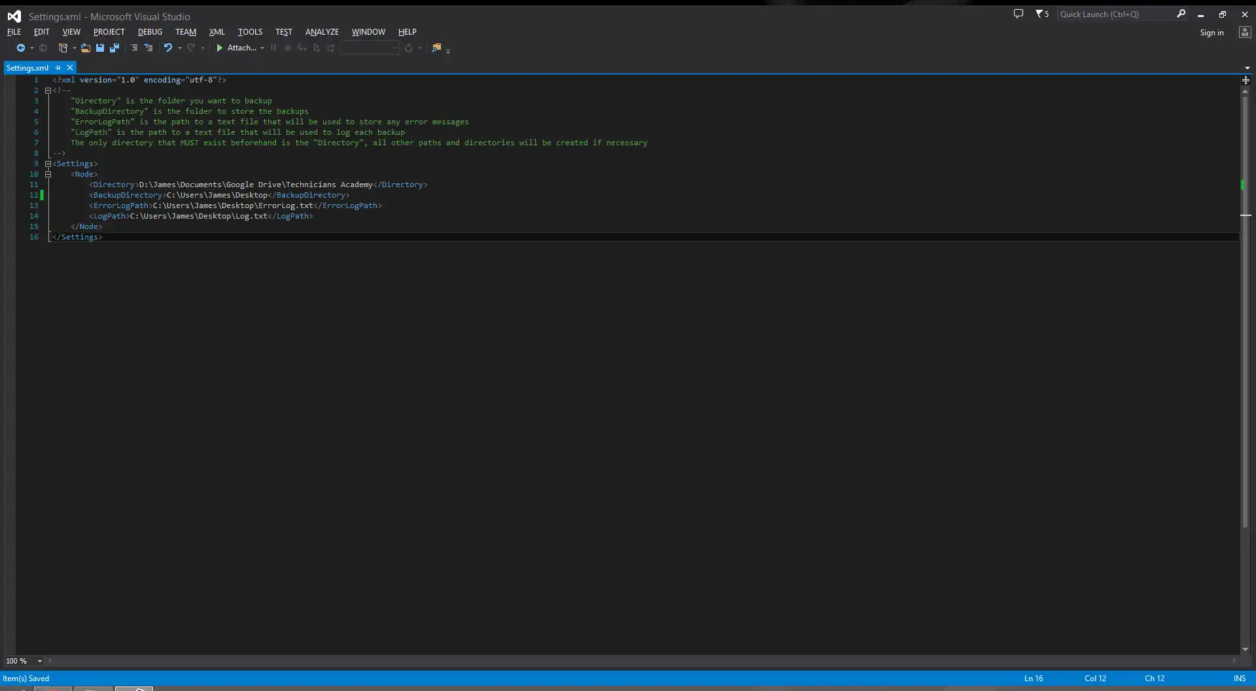Open the New Project dropdown arrow
The width and height of the screenshot is (1256, 691).
[74, 48]
